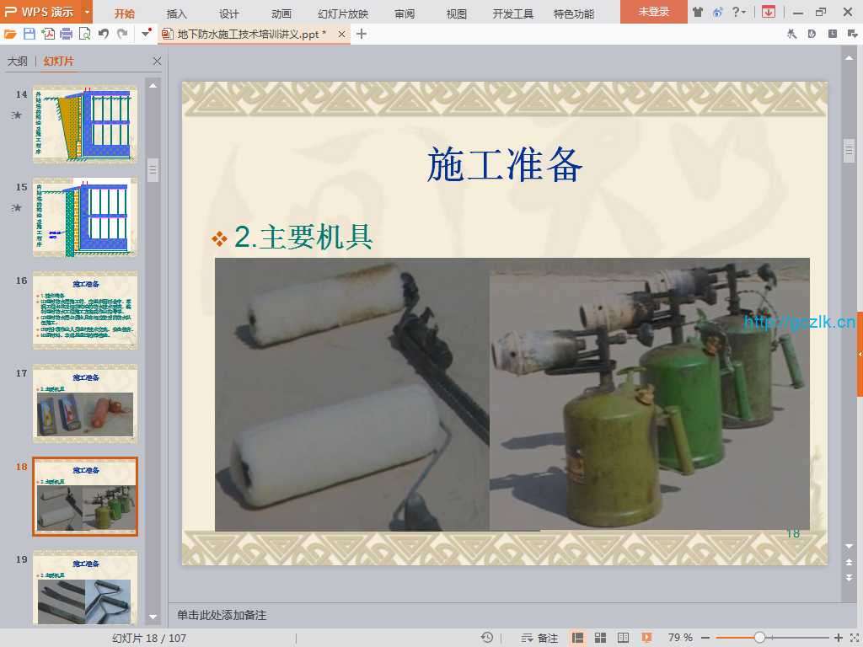This screenshot has width=863, height=647.
Task: Click the Save icon in quick toolbar
Action: [29, 34]
